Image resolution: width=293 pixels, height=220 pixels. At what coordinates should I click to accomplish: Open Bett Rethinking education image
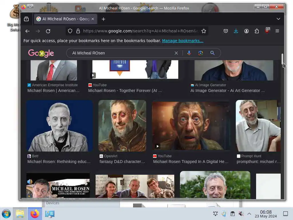pyautogui.click(x=60, y=126)
